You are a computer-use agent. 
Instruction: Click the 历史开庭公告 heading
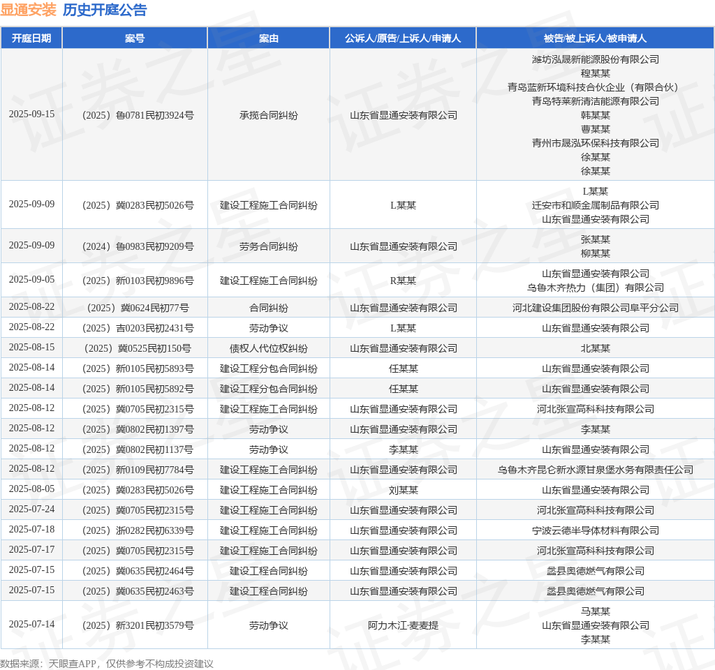[x=105, y=10]
